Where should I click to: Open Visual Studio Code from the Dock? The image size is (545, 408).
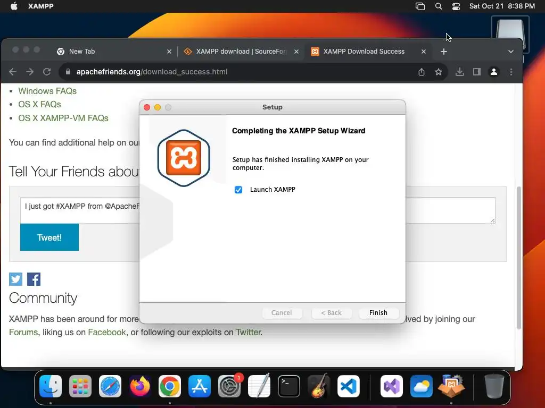(349, 386)
